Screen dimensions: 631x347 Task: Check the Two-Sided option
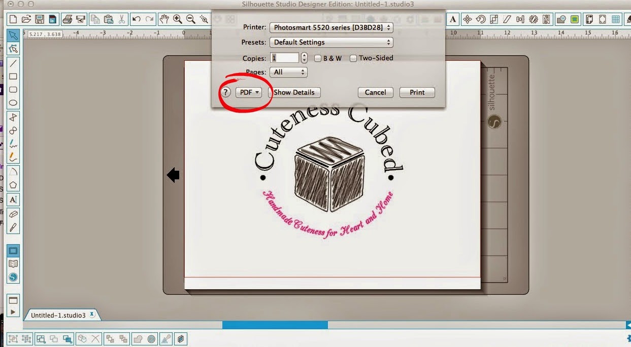353,58
